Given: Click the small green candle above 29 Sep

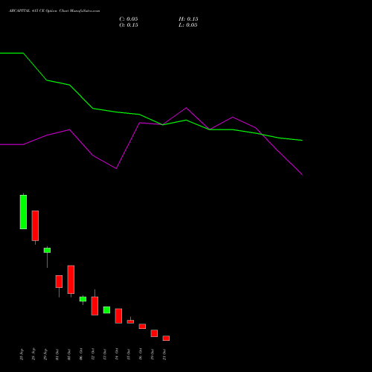Looking at the screenshot, I should tap(47, 250).
